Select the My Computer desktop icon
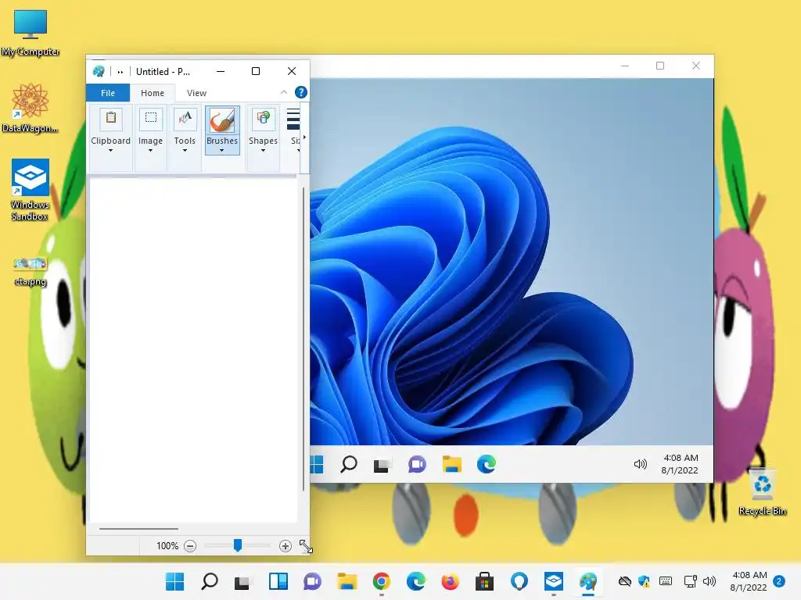Image resolution: width=801 pixels, height=600 pixels. point(31,33)
